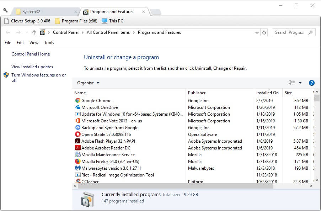
Task: Open the Tools menu
Action: [49, 43]
